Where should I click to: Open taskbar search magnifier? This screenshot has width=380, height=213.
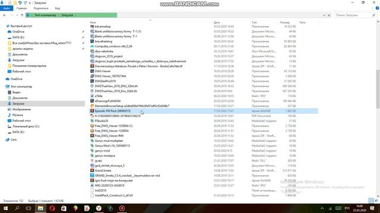pos(17,208)
